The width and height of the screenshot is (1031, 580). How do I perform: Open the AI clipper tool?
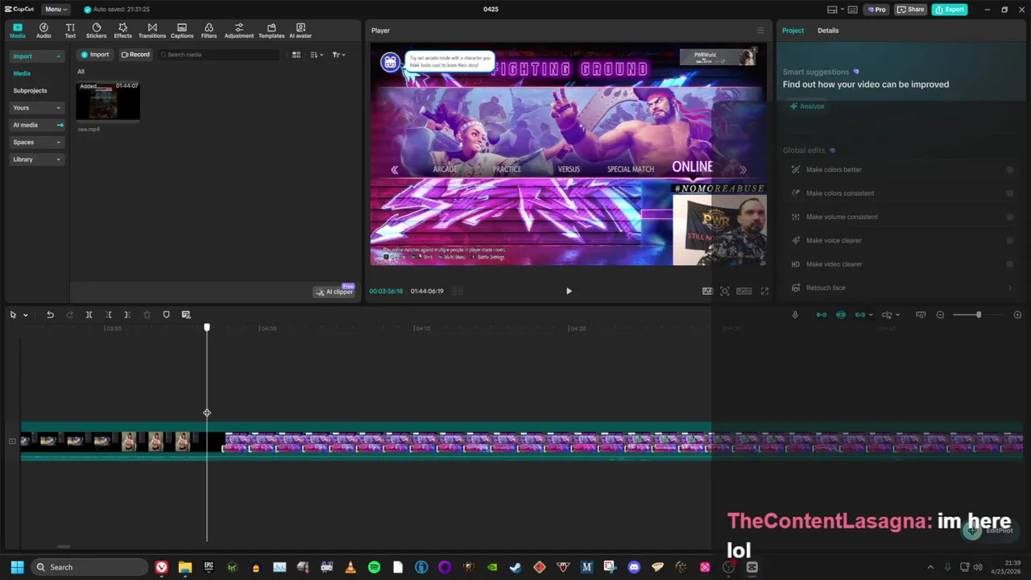click(x=333, y=292)
